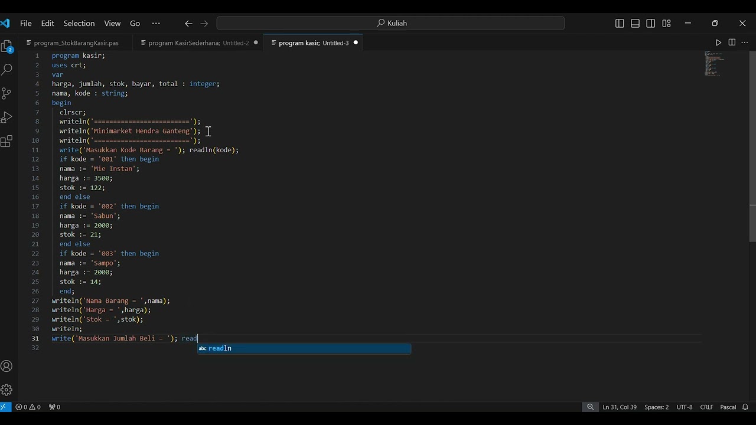Click 'Mie Instan' string on line 13
The width and height of the screenshot is (756, 425).
113,169
